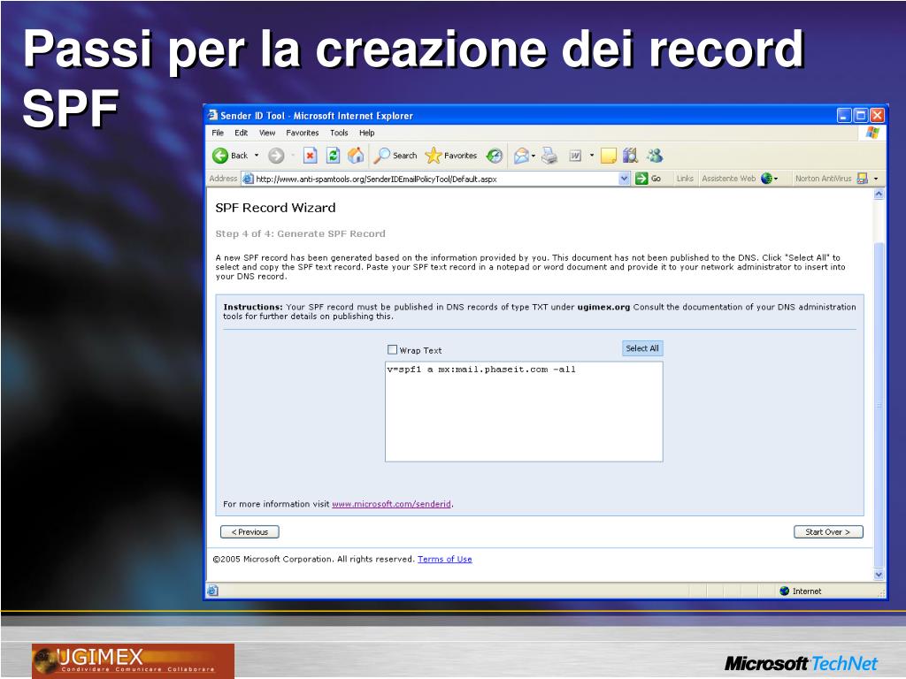Edit with Microsoft Word icon
This screenshot has width=906, height=679.
(x=575, y=156)
